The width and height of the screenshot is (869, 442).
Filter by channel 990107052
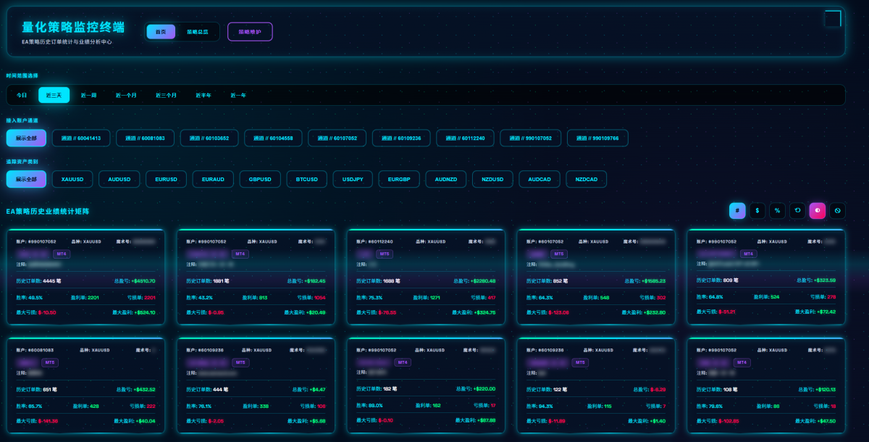tap(530, 138)
